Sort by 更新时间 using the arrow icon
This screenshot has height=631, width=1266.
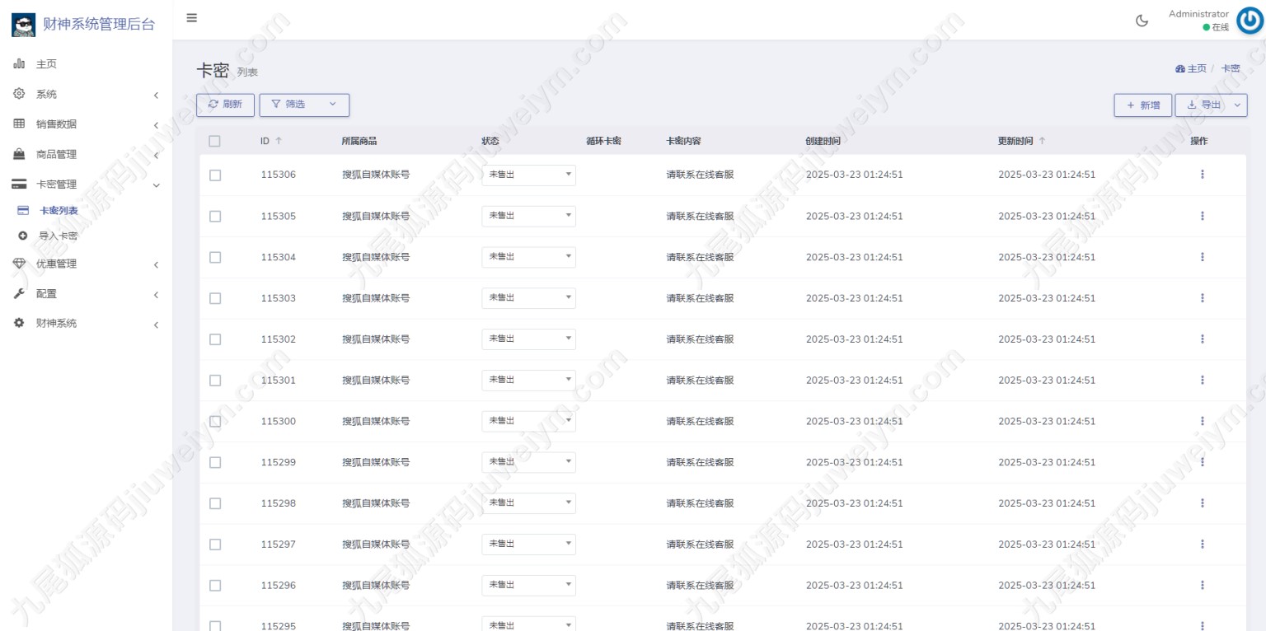[1042, 141]
